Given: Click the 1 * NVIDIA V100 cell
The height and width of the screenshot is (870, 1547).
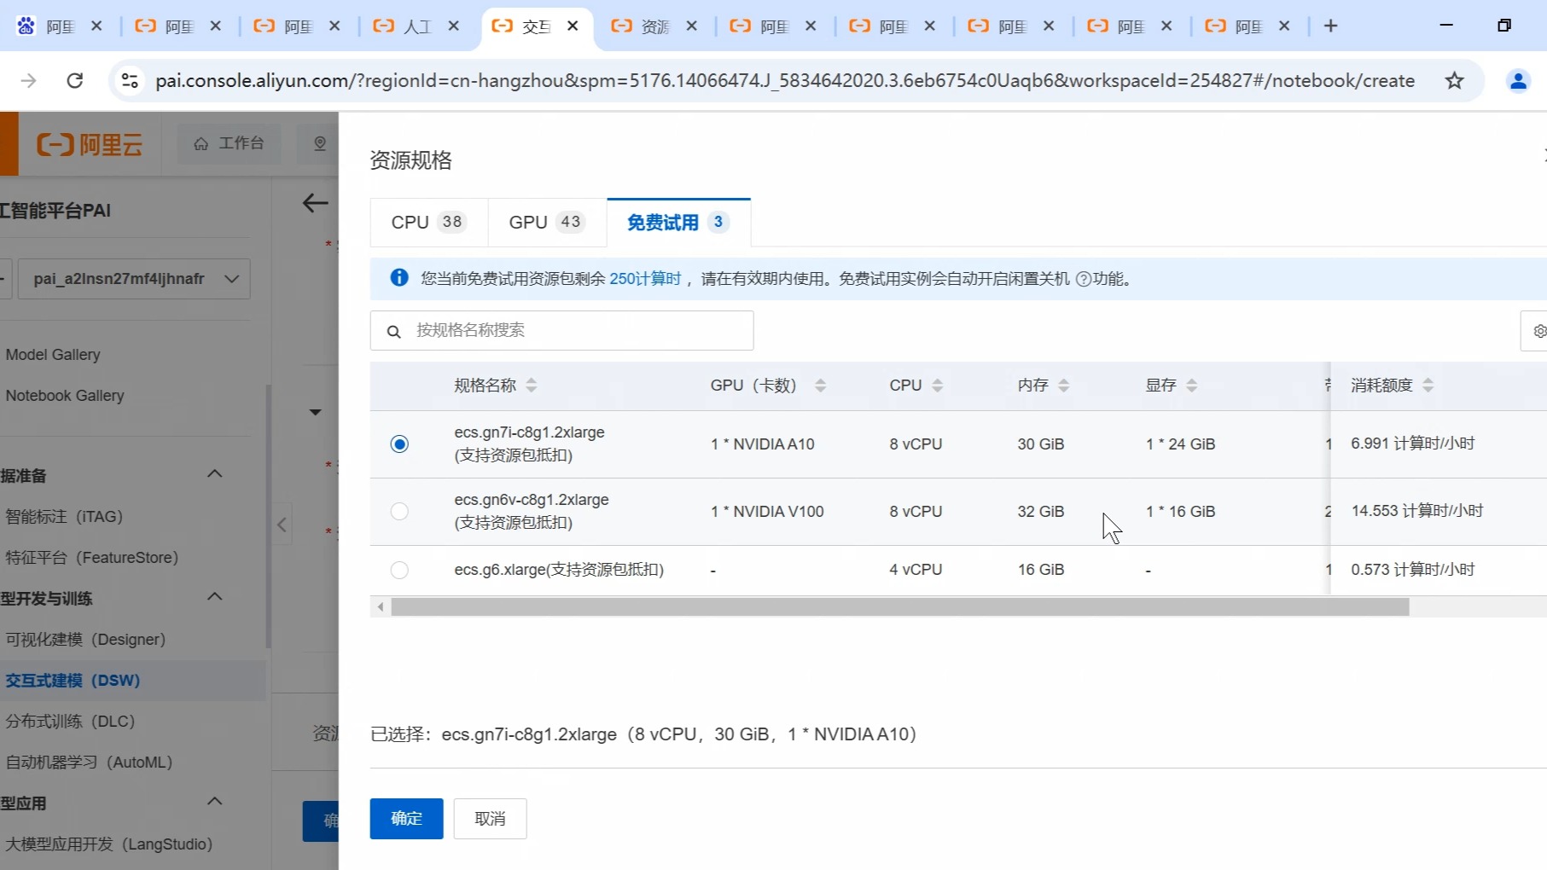Looking at the screenshot, I should point(767,512).
